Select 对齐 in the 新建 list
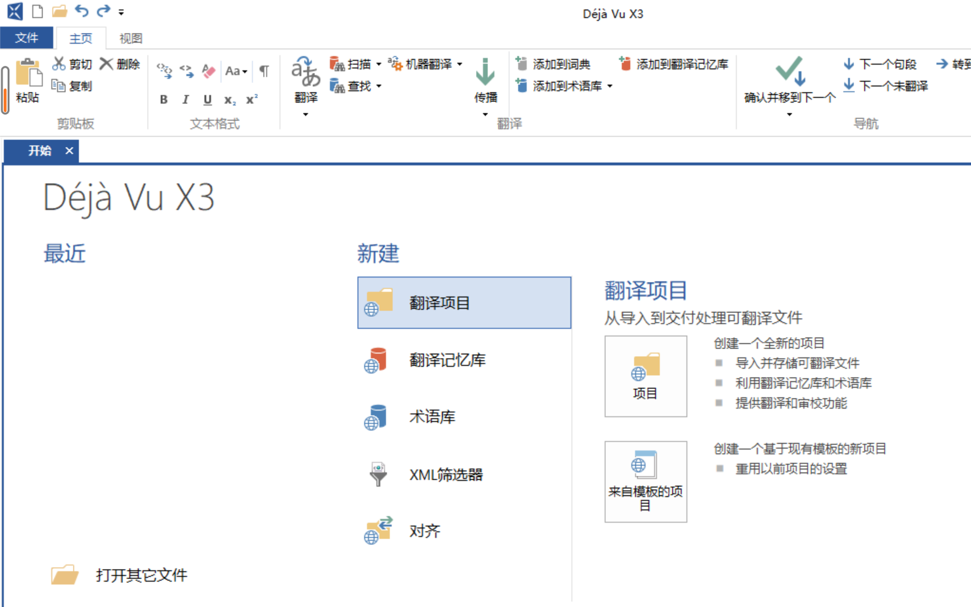971x607 pixels. click(x=464, y=531)
